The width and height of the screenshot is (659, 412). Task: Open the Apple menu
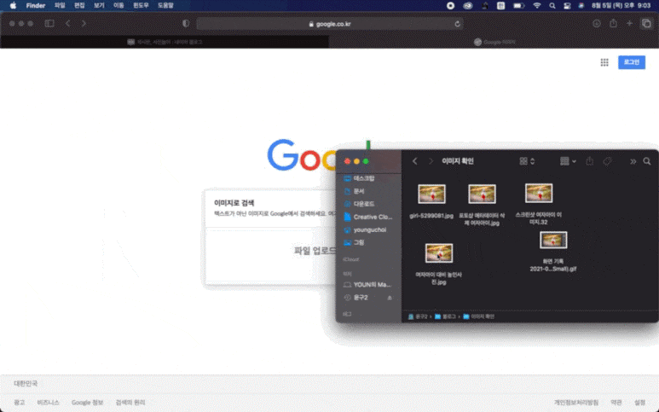click(x=13, y=5)
